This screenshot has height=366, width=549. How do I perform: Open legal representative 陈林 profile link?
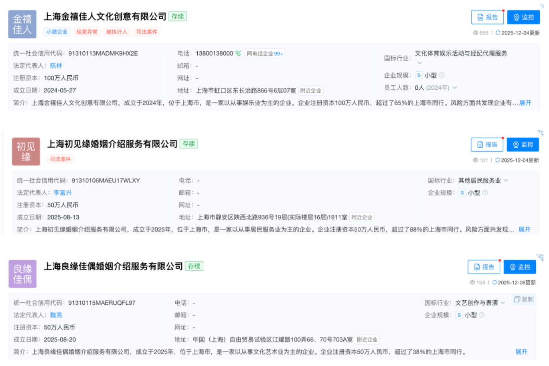pos(56,66)
